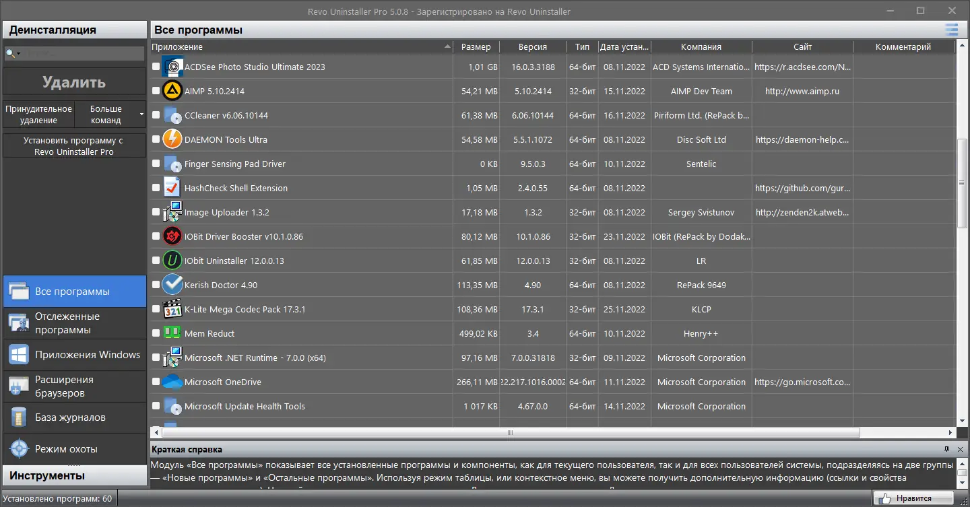Click the company cell Sergey Svistunov
This screenshot has width=970, height=507.
(x=701, y=212)
